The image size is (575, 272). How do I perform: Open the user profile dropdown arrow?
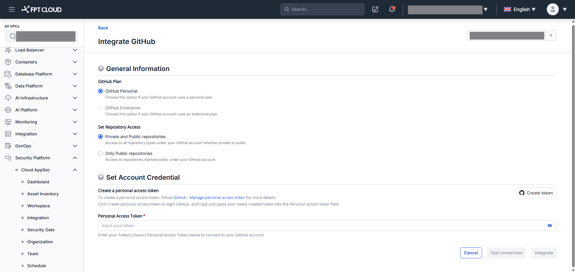[565, 9]
